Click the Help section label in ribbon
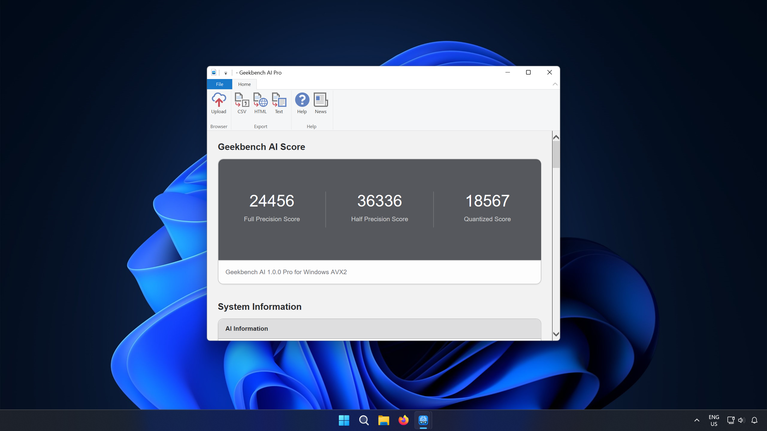 click(311, 126)
